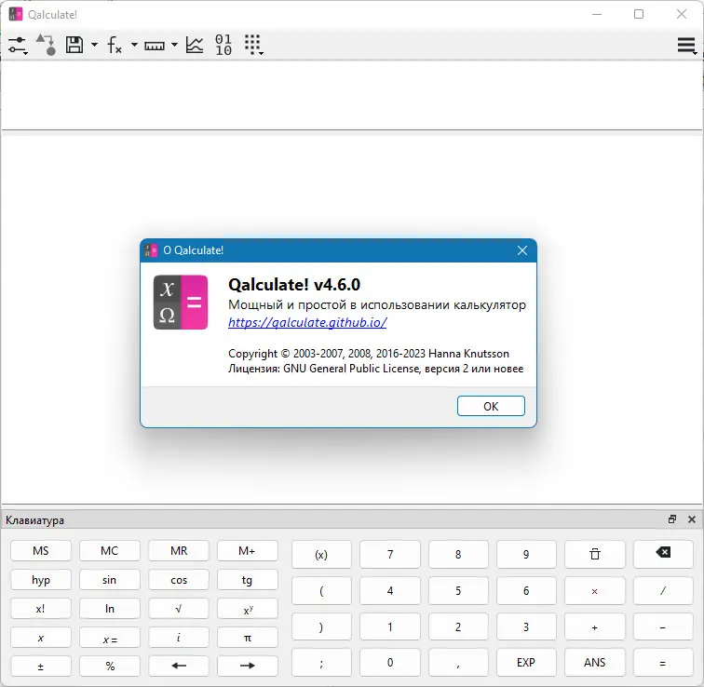This screenshot has height=687, width=704.
Task: Click the unit conversion toolbar icon
Action: pyautogui.click(x=46, y=45)
